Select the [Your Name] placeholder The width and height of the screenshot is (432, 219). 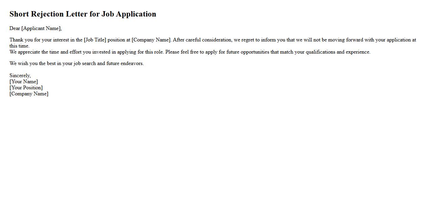point(24,82)
